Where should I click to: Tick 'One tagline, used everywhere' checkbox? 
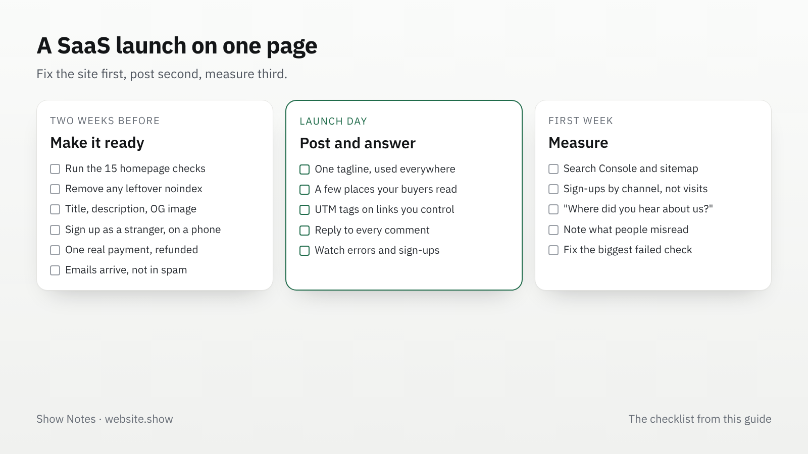[305, 169]
